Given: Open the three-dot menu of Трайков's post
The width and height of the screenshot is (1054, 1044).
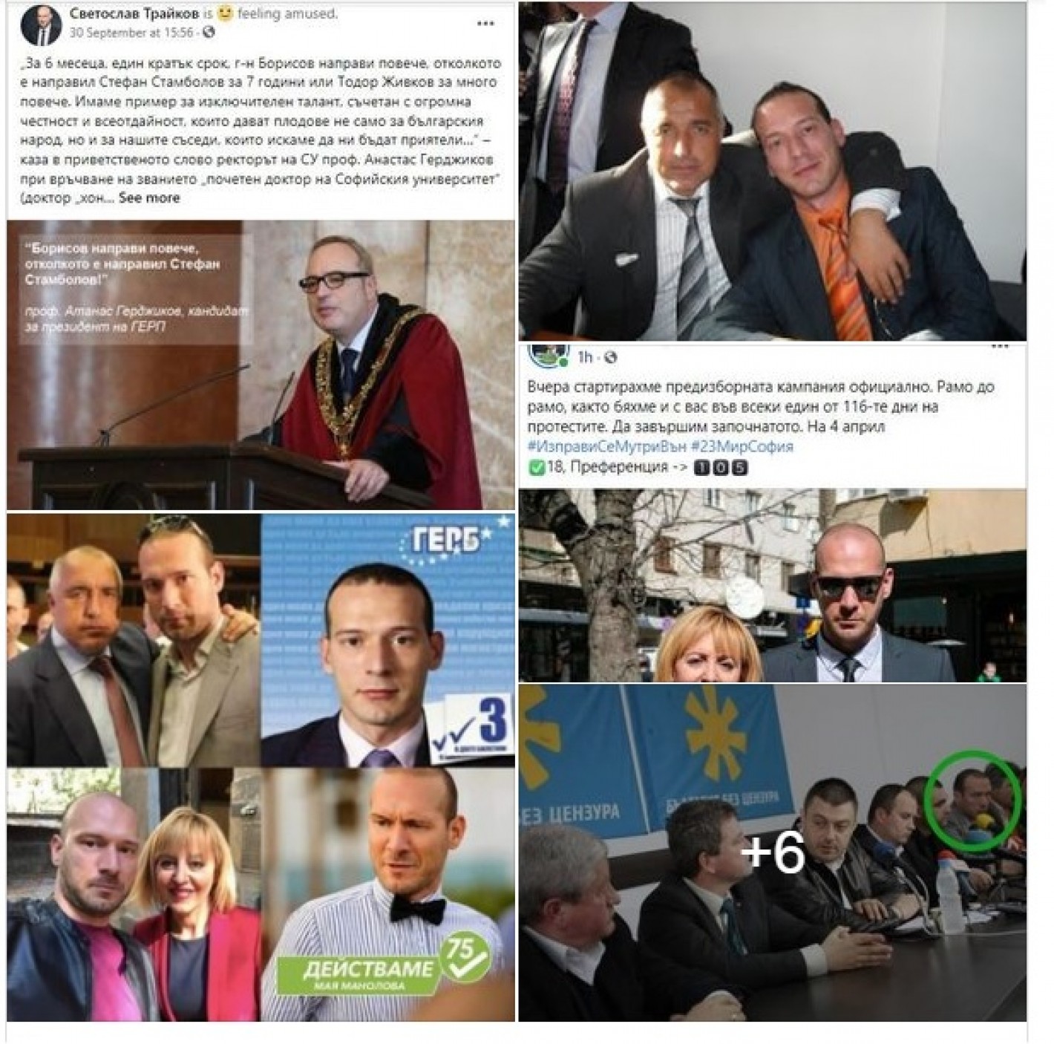Looking at the screenshot, I should [486, 24].
